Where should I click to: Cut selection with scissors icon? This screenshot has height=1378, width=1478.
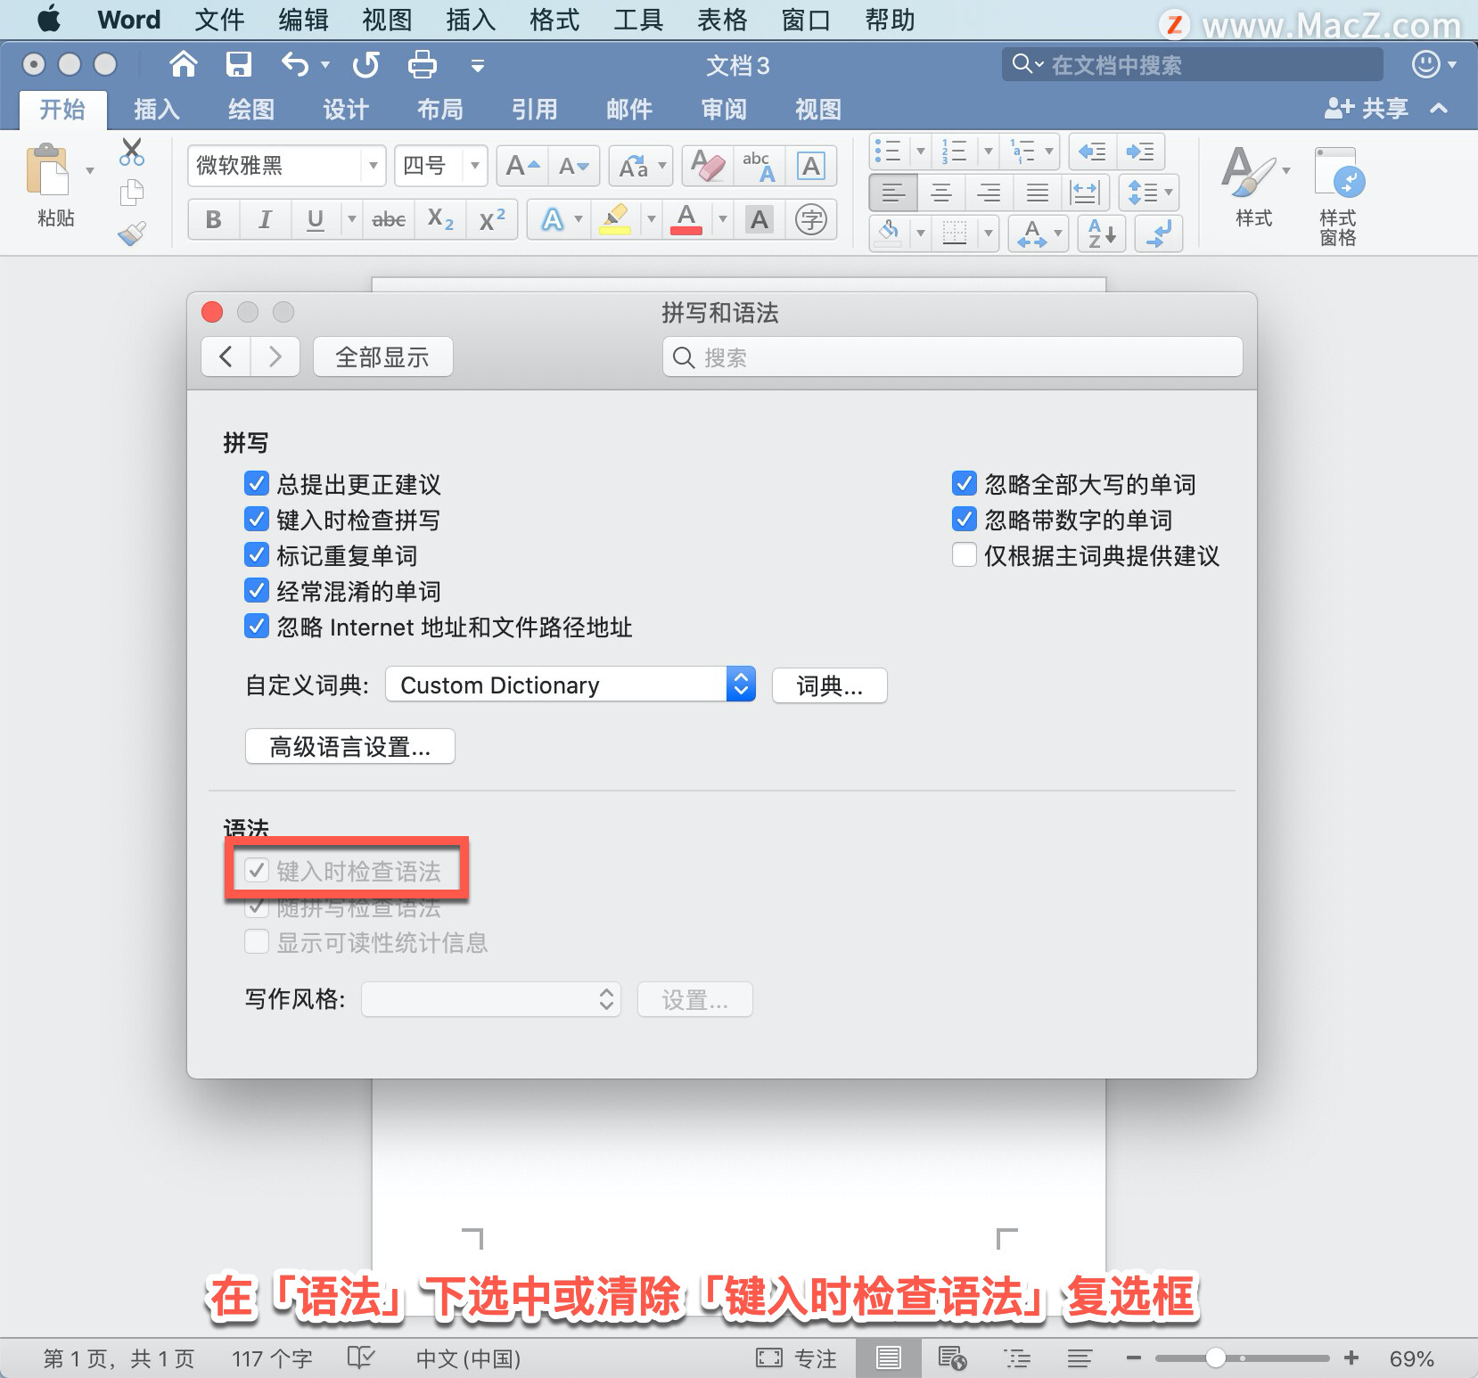tap(132, 152)
